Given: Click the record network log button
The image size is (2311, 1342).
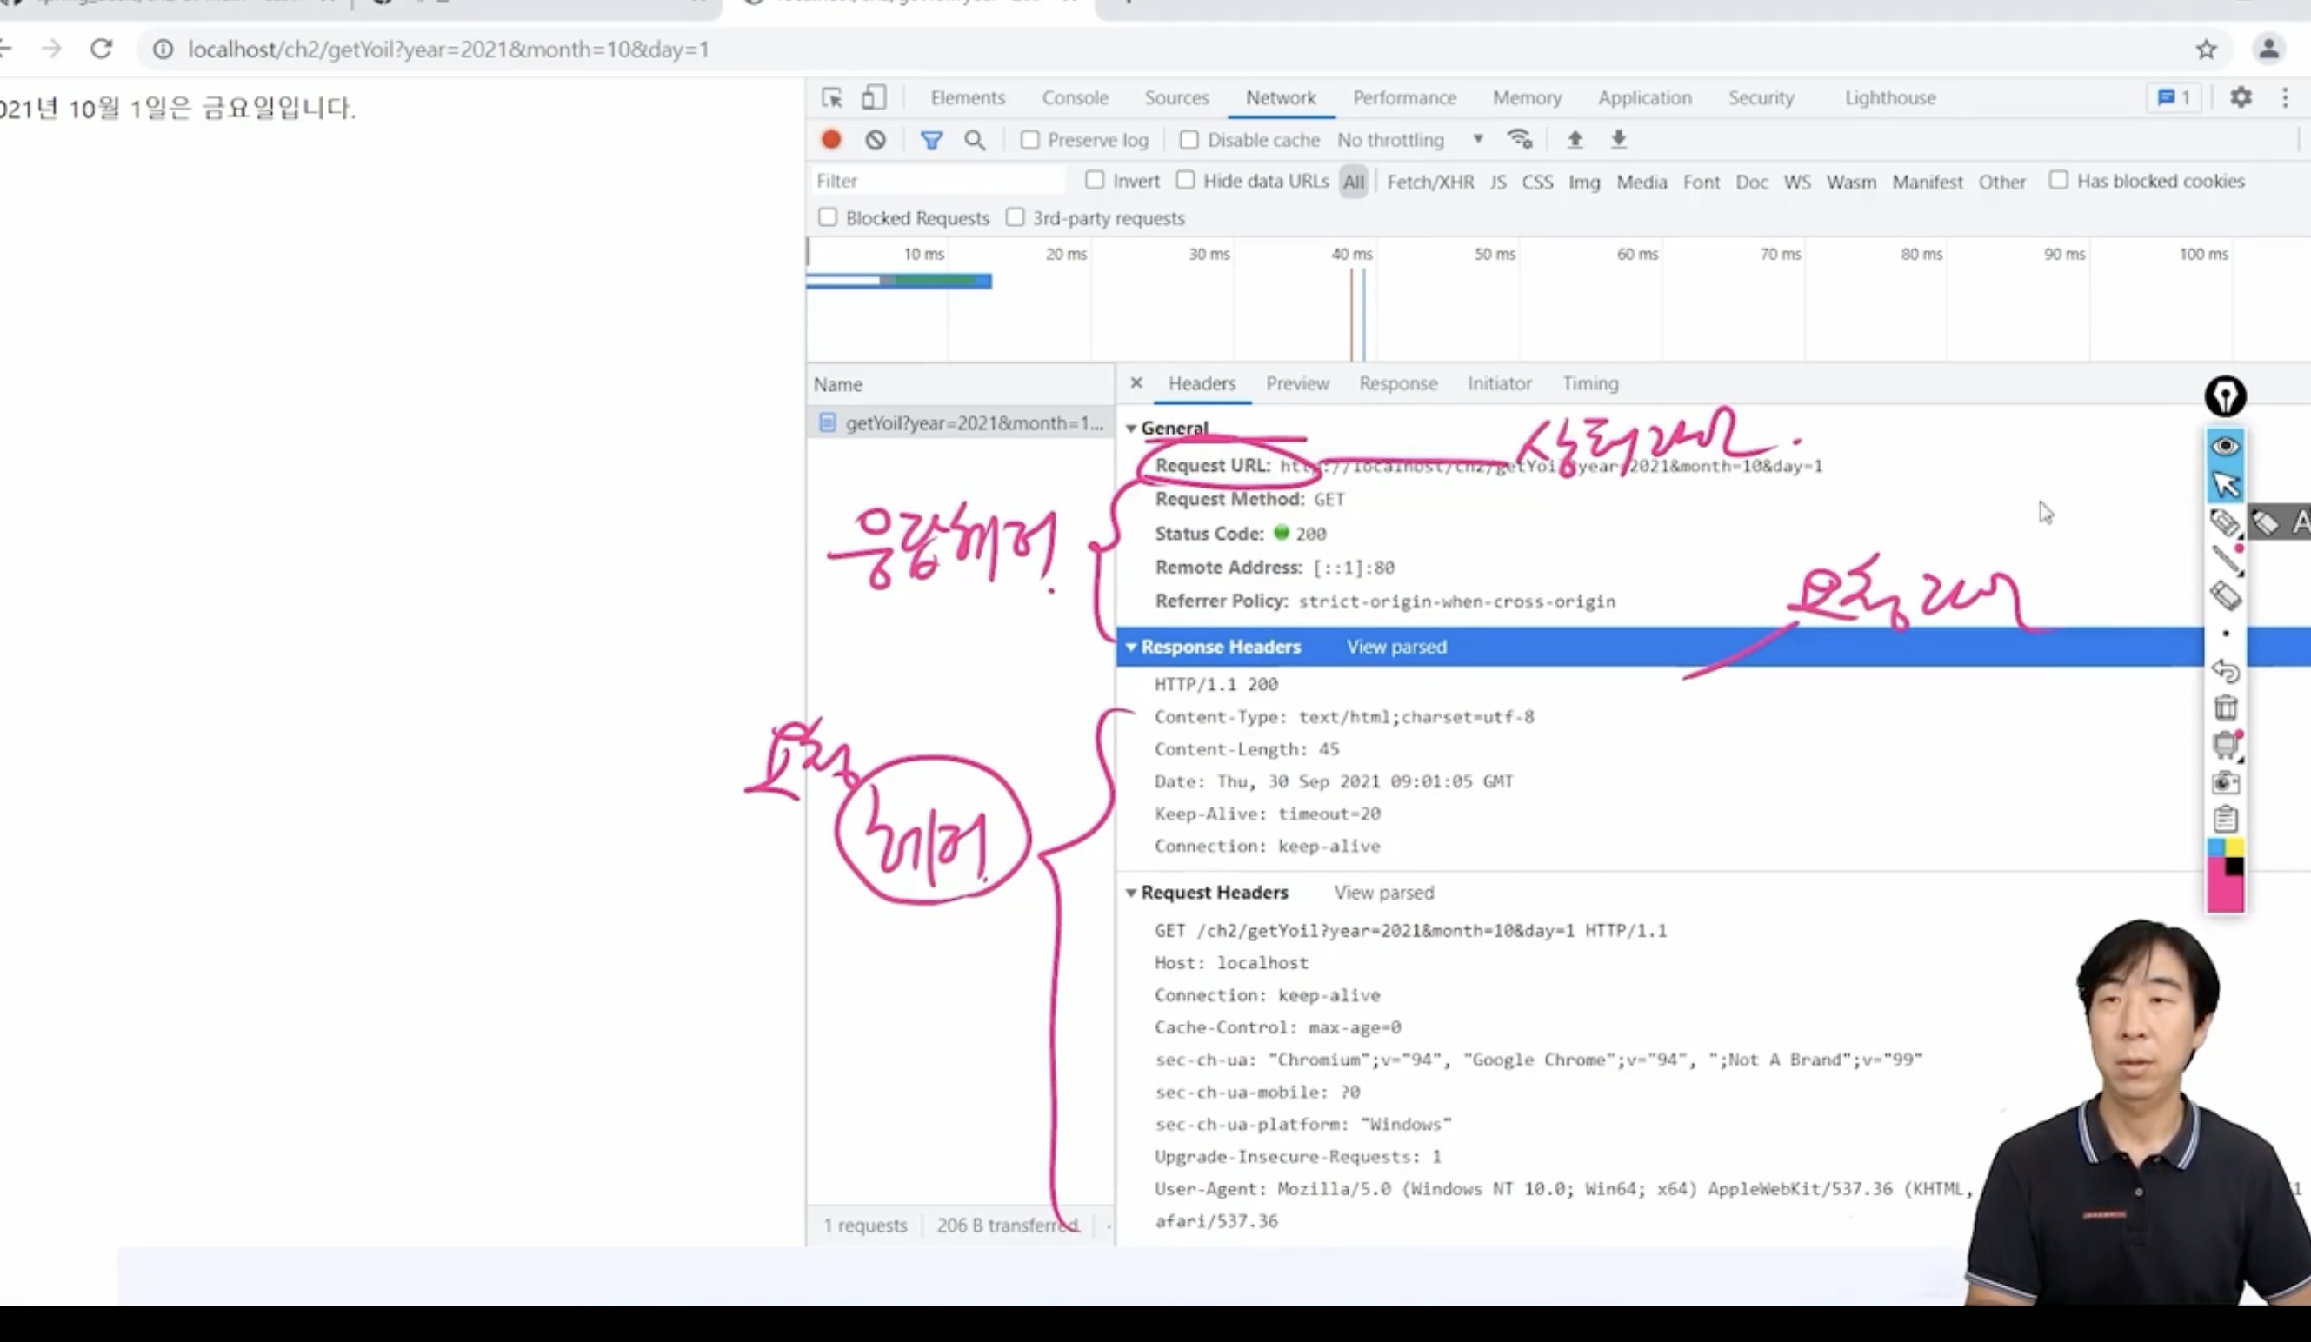Looking at the screenshot, I should [x=831, y=139].
